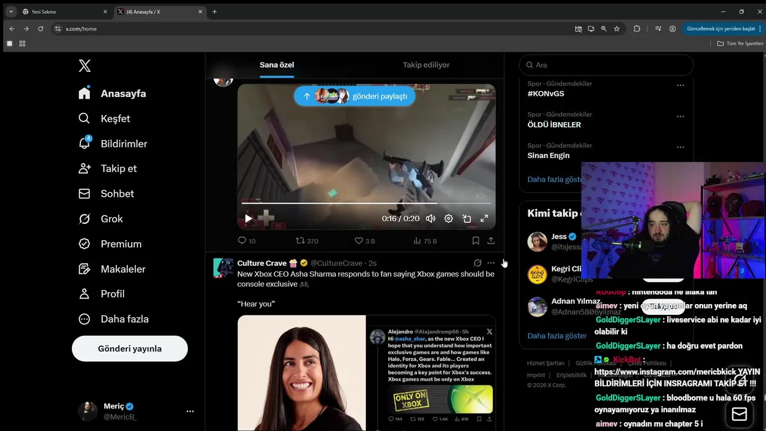Switch to Yeni Sekme browser tab
The image size is (766, 431).
[x=65, y=11]
